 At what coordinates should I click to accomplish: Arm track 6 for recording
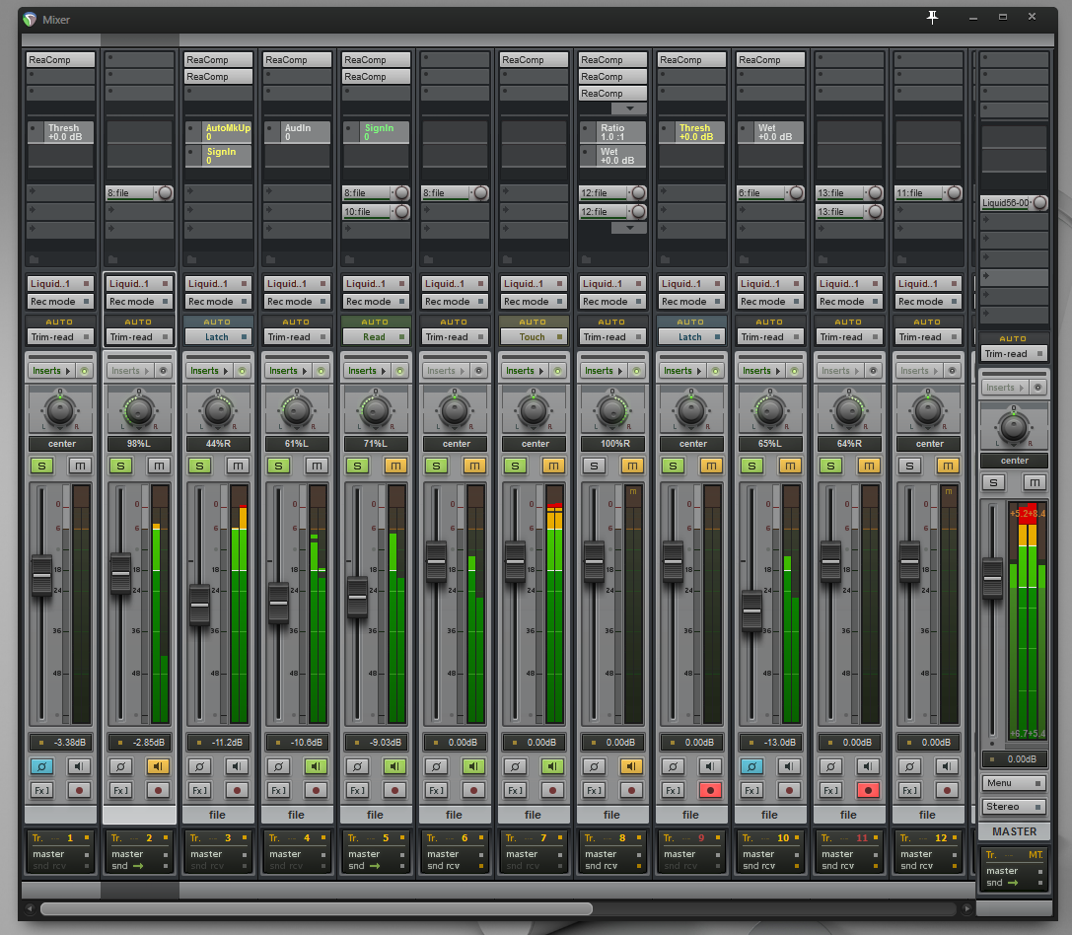(473, 791)
